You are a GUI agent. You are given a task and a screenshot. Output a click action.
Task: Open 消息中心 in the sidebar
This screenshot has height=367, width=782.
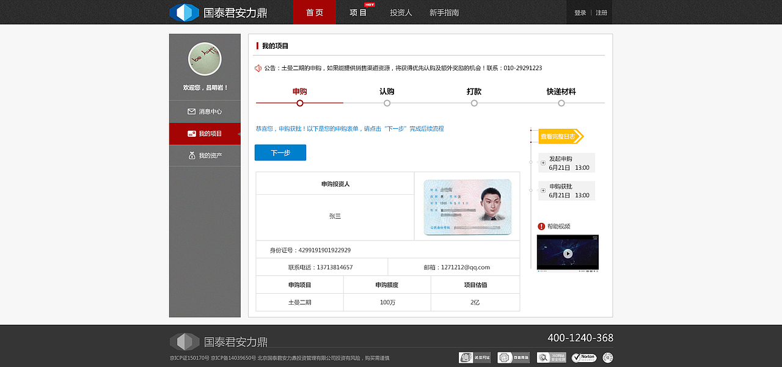[205, 112]
